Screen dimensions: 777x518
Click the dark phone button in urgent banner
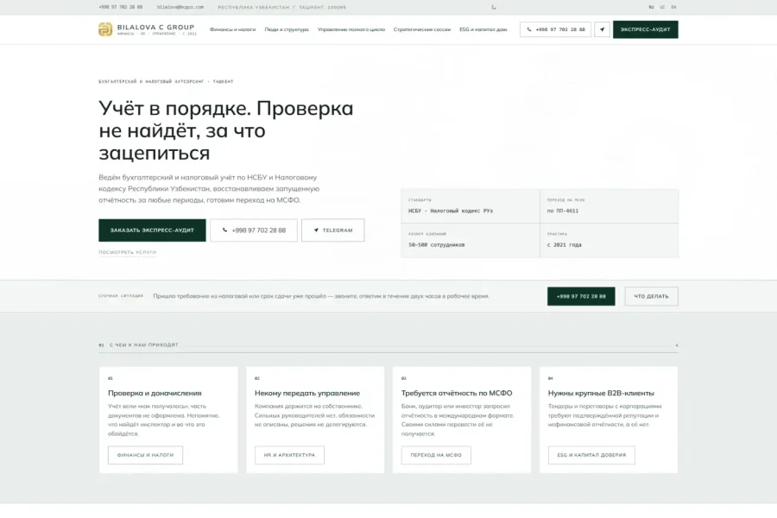(x=581, y=296)
